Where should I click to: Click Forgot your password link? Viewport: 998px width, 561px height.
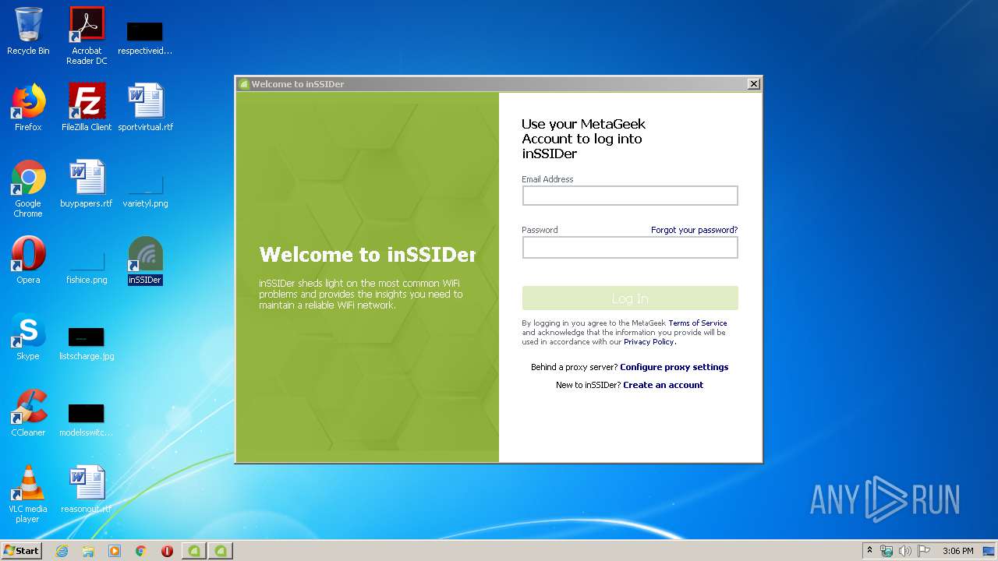point(694,230)
